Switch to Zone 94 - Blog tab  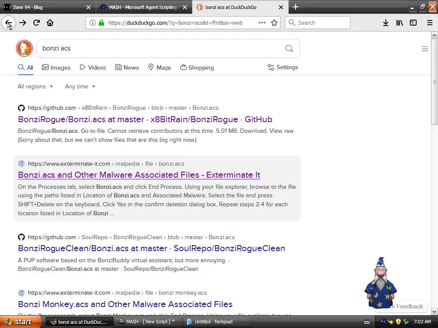[x=47, y=7]
